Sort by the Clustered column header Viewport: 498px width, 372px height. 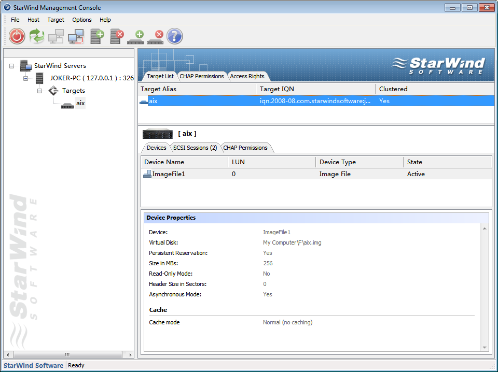tap(435, 89)
